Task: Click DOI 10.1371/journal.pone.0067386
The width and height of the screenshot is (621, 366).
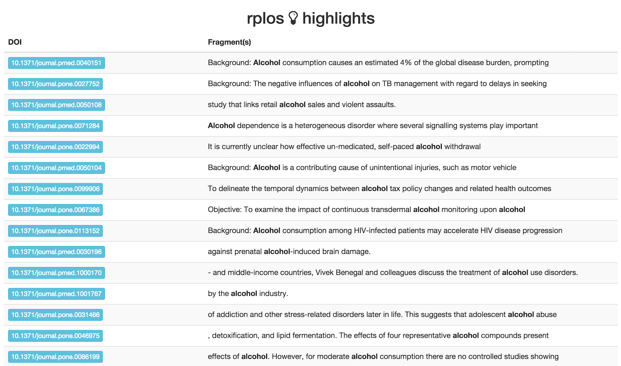Action: 56,210
